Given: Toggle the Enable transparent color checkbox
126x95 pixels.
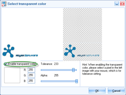Looking at the screenshot, I should click(x=6, y=64).
